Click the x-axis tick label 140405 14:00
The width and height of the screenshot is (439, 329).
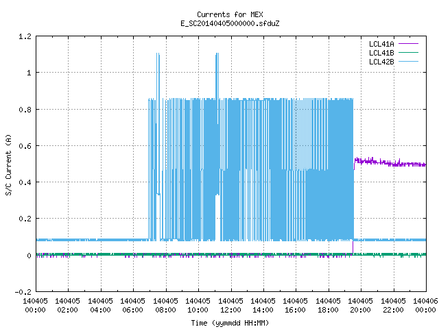263,306
